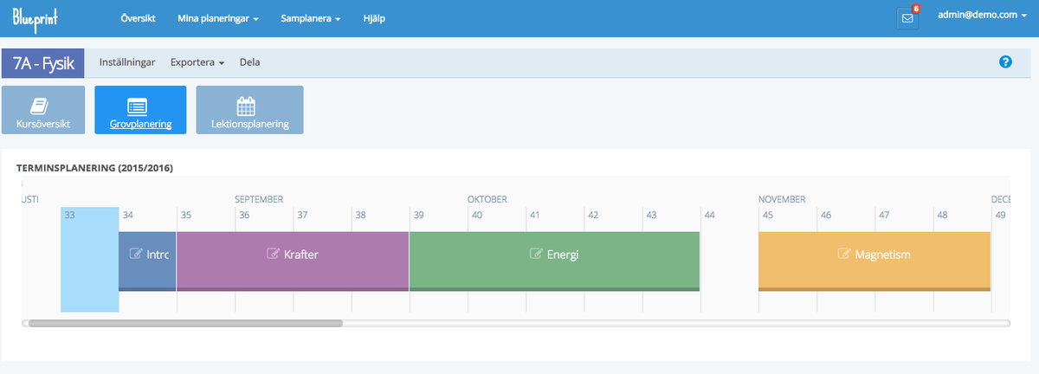Go to Översikt in the top navigation
The image size is (1039, 374).
click(x=138, y=18)
